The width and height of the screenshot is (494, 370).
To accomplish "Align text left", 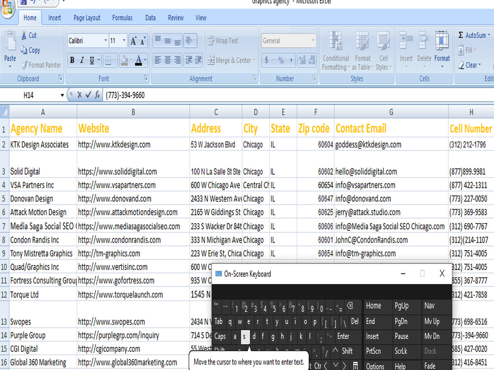I will click(x=158, y=60).
